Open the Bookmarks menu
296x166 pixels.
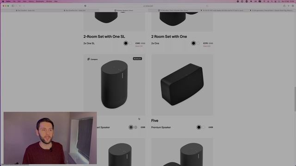(x=40, y=1)
